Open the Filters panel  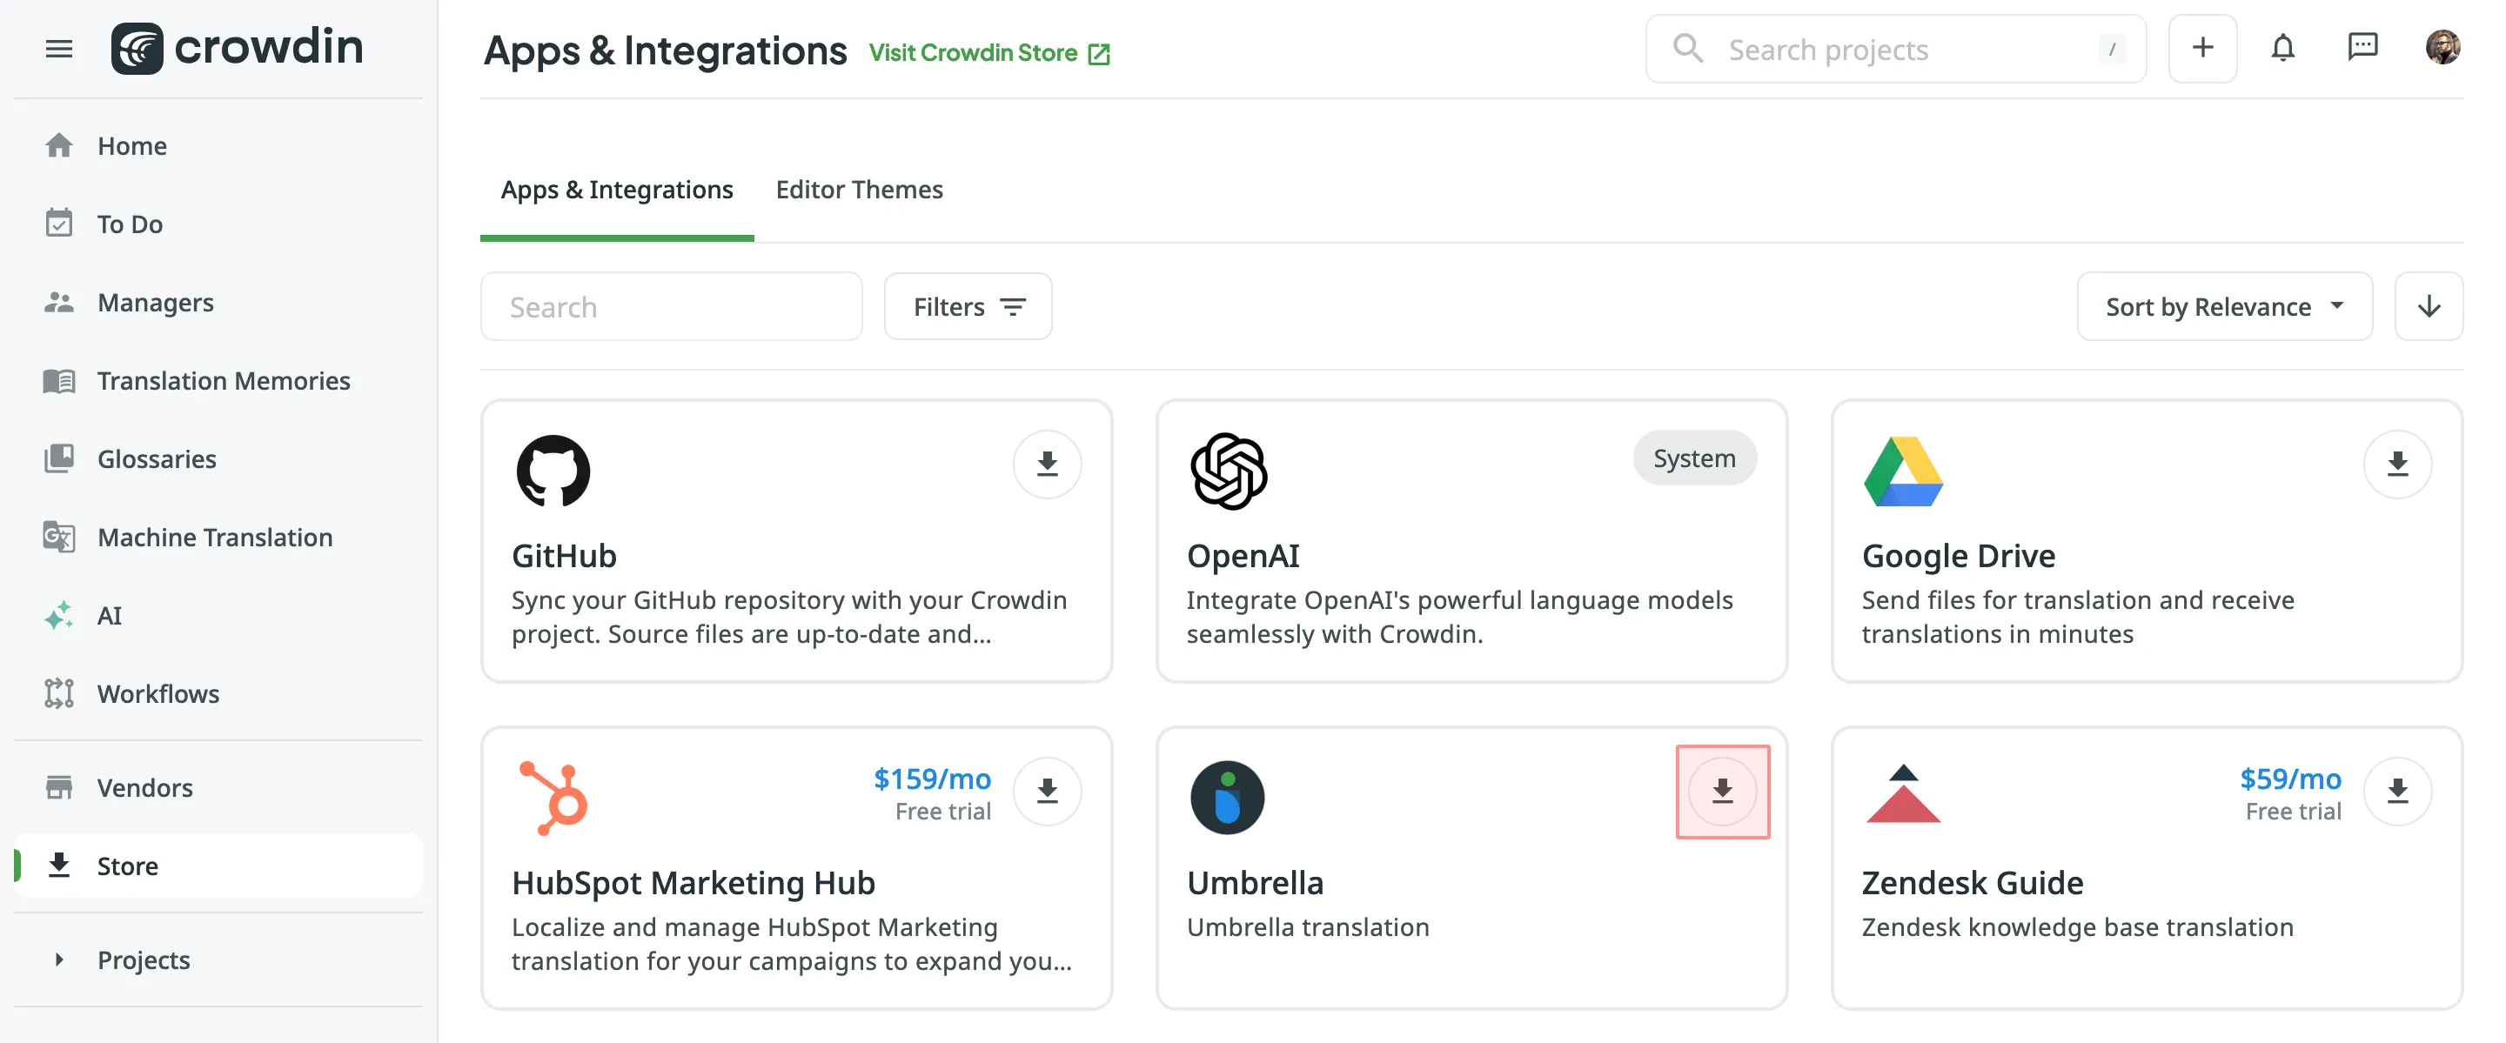[968, 306]
